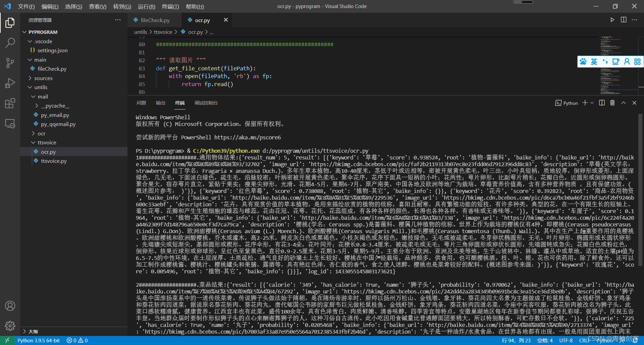Open settings.json in the explorer
The height and width of the screenshot is (345, 644).
[x=52, y=50]
